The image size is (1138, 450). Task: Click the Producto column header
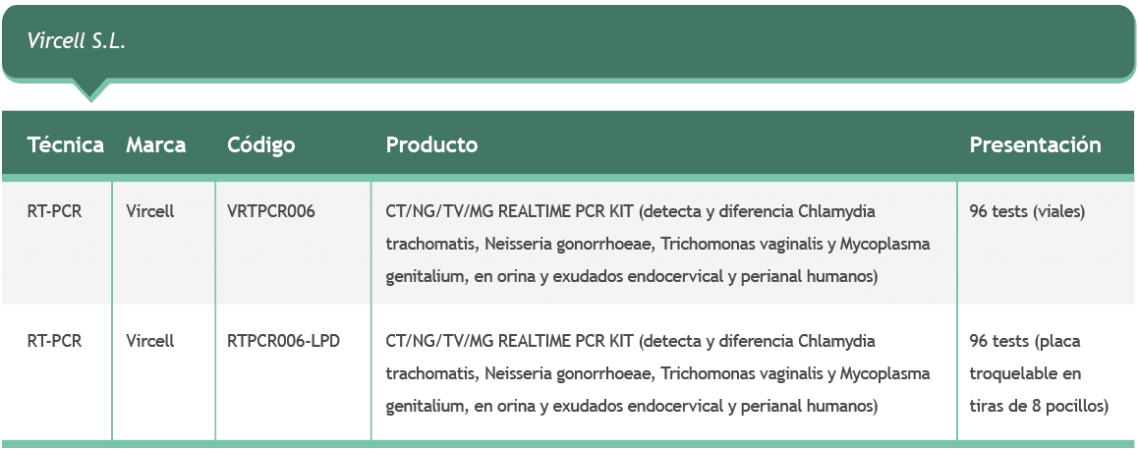pyautogui.click(x=431, y=145)
